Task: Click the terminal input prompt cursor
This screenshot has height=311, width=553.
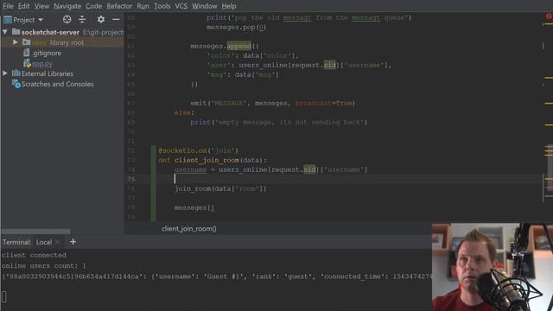Action: pyautogui.click(x=3, y=297)
